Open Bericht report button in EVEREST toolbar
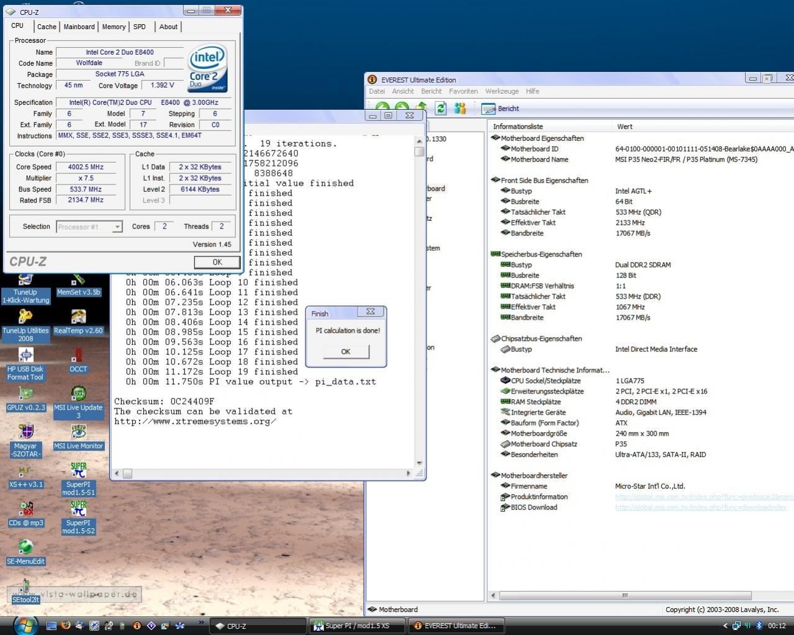794x635 pixels. click(x=500, y=109)
